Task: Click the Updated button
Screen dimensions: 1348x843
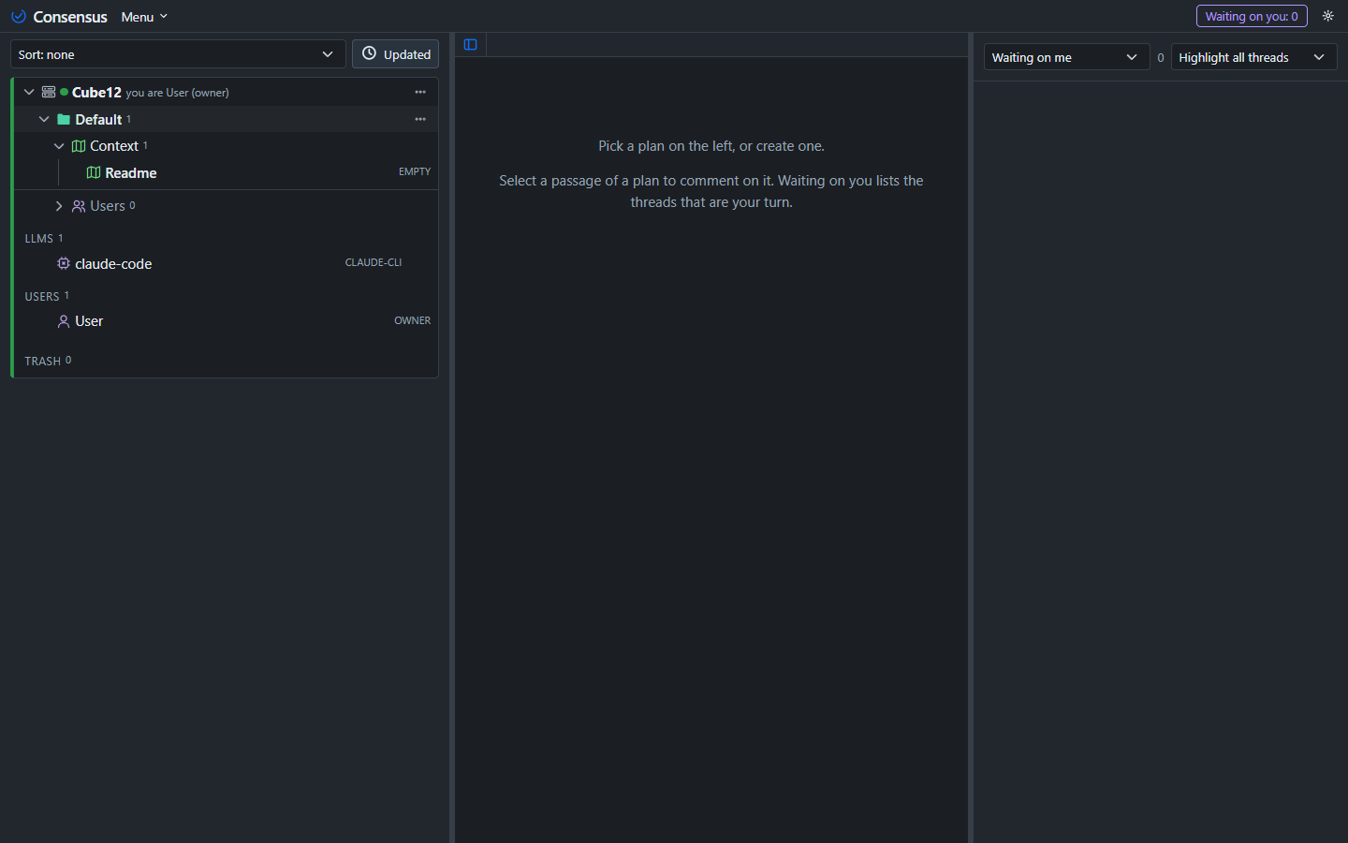Action: tap(395, 54)
